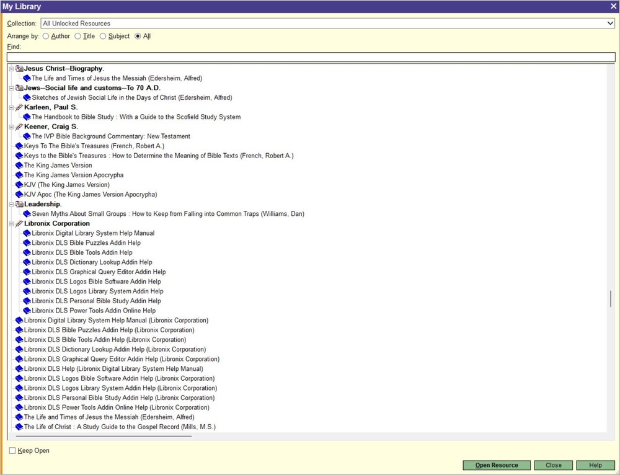Collapse the Keener, Craig S. entry

pos(11,127)
